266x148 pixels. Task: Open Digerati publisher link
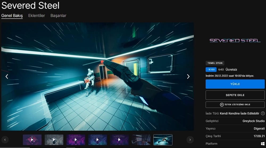259,129
